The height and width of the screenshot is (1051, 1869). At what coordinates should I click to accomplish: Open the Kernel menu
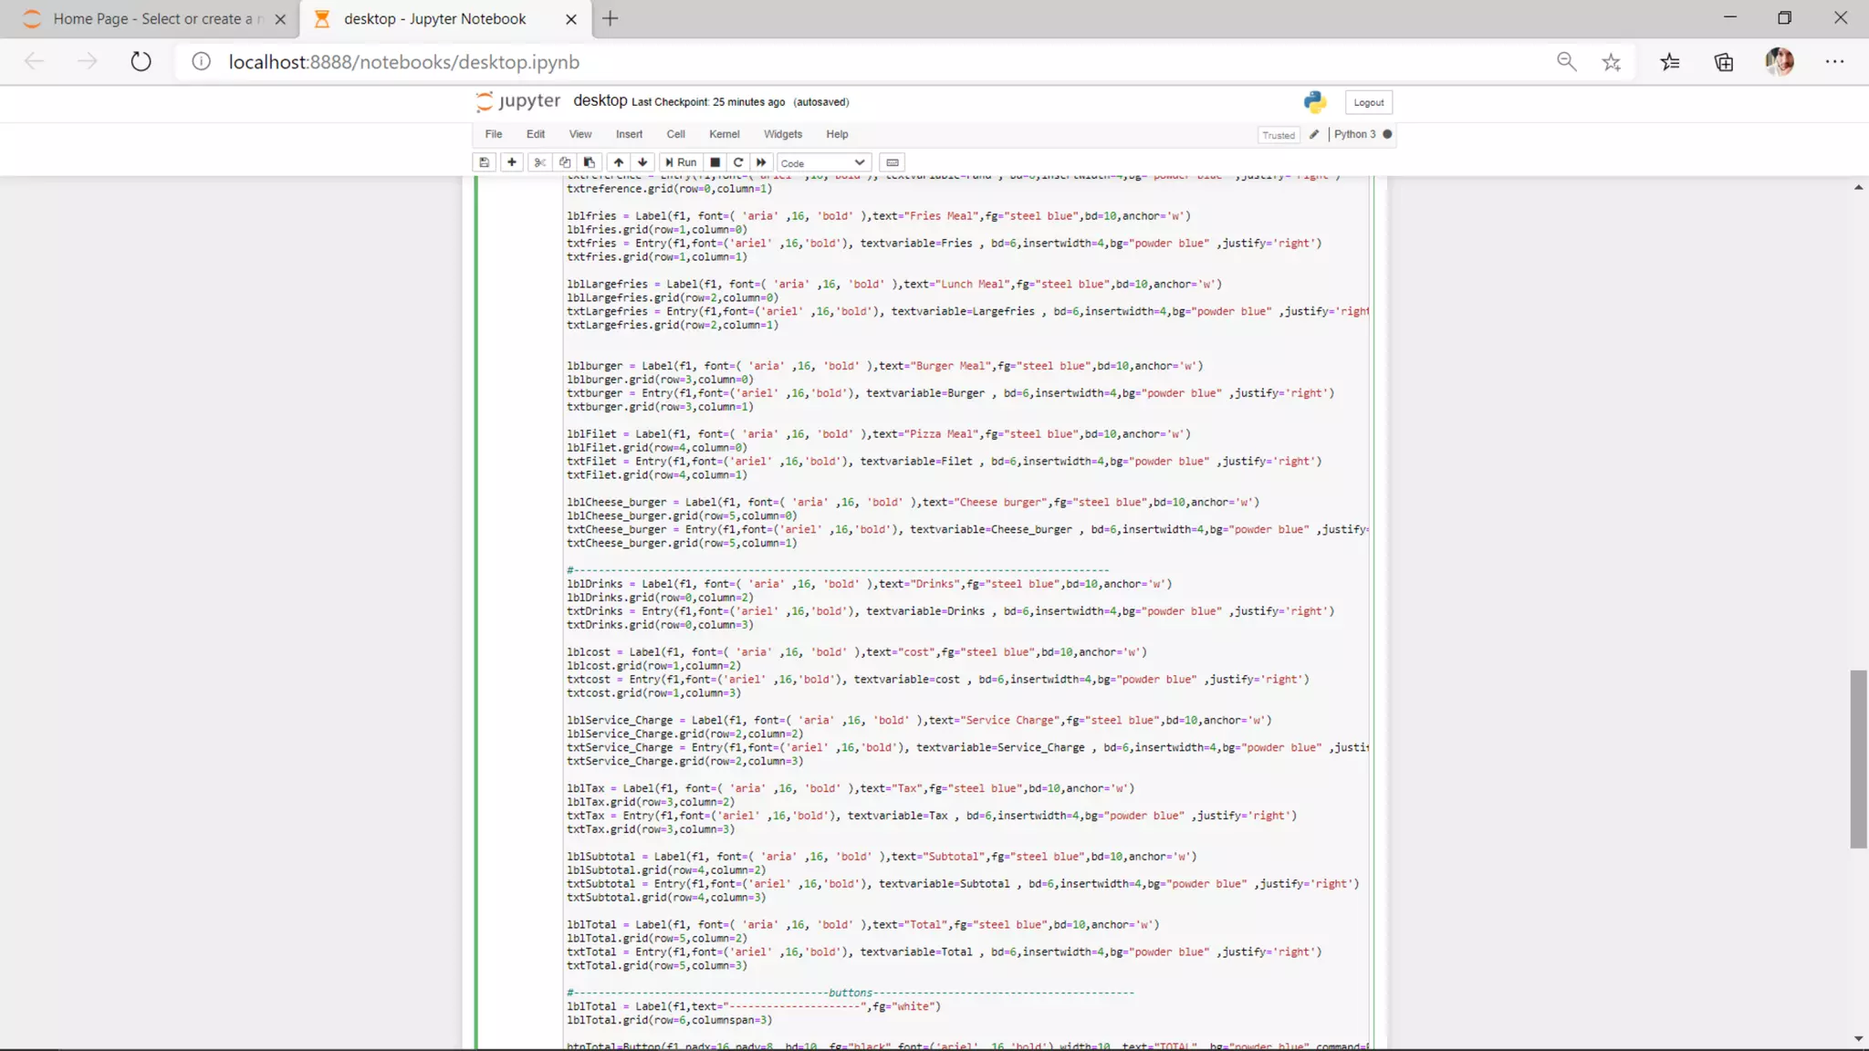click(724, 134)
